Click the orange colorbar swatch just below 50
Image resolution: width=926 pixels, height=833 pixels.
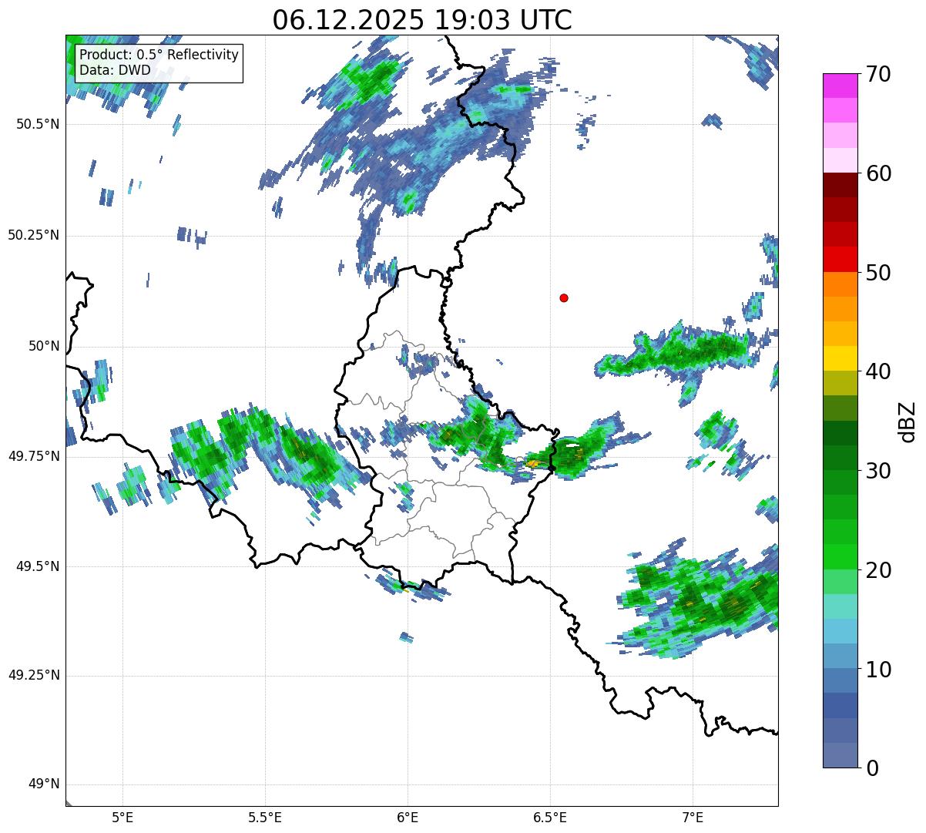(x=840, y=284)
